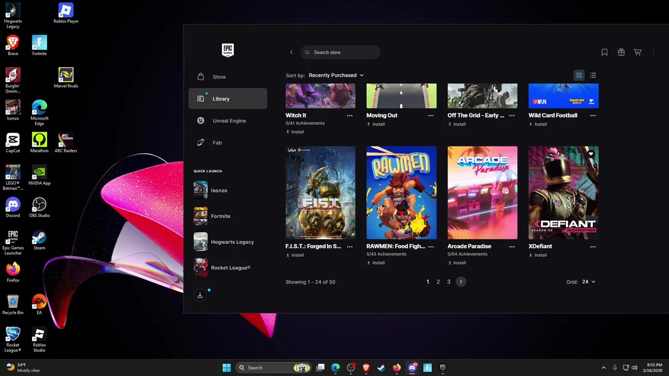The image size is (669, 376).
Task: Open options menu for Moving Out
Action: click(431, 115)
